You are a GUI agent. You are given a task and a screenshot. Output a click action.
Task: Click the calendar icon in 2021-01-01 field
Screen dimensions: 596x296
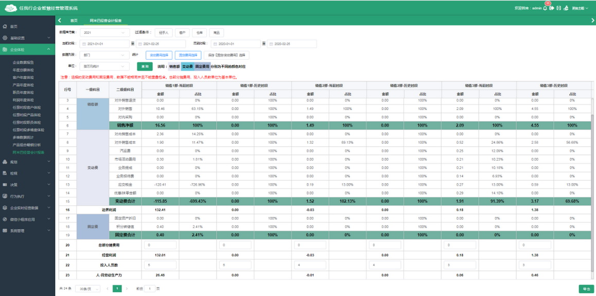(x=84, y=44)
